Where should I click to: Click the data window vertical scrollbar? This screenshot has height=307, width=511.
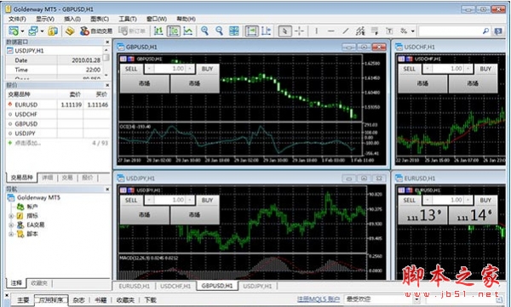tap(106, 62)
